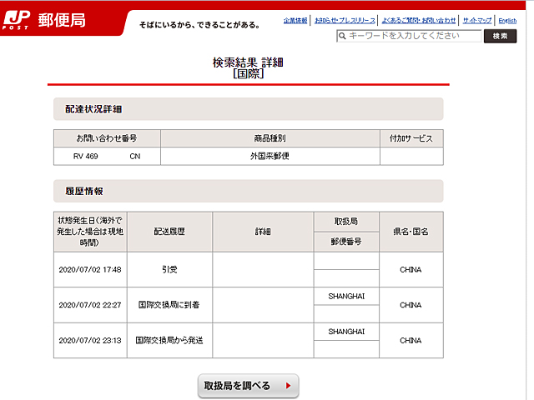Click the 2020/07/02 17:48 timestamp
The height and width of the screenshot is (400, 534).
(90, 269)
